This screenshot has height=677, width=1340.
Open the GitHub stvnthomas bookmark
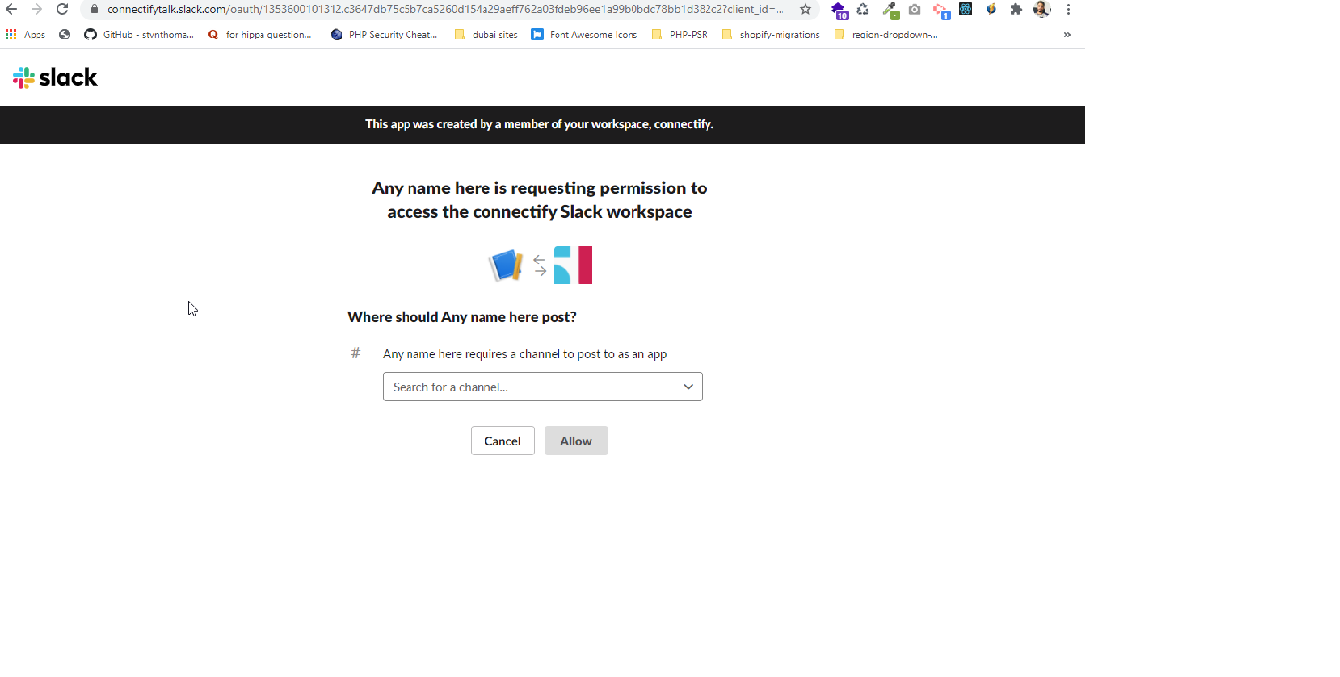[139, 34]
